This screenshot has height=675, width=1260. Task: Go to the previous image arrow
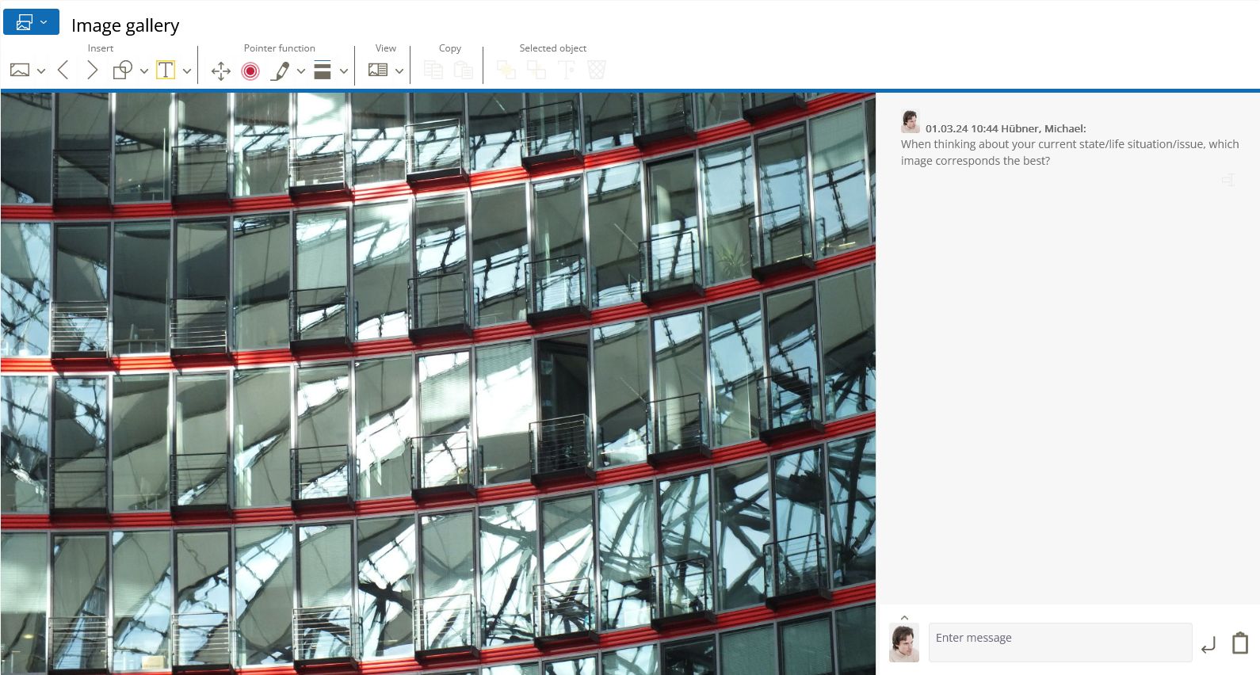pos(63,71)
